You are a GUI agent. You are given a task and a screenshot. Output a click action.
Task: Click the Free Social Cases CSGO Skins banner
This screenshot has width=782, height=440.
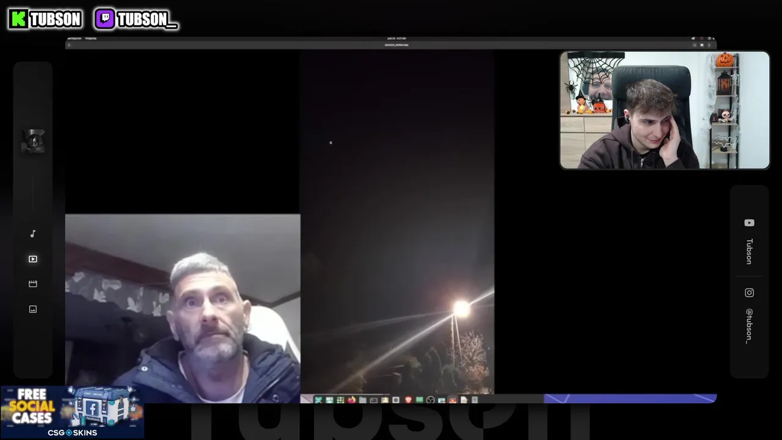point(72,413)
